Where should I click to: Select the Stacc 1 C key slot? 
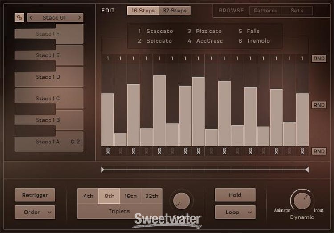[48, 99]
